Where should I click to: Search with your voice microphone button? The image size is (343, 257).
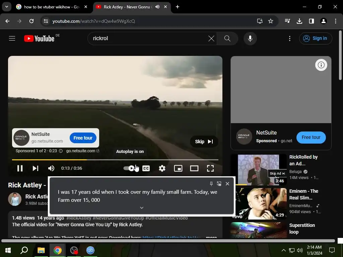tap(250, 38)
